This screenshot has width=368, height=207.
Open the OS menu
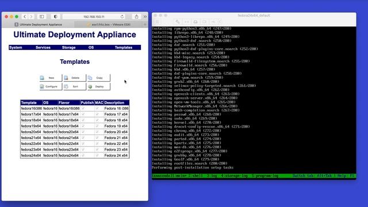pos(91,47)
